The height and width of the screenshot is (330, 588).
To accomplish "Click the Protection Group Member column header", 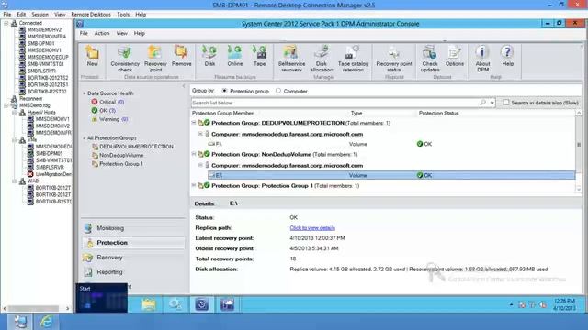I will point(222,113).
